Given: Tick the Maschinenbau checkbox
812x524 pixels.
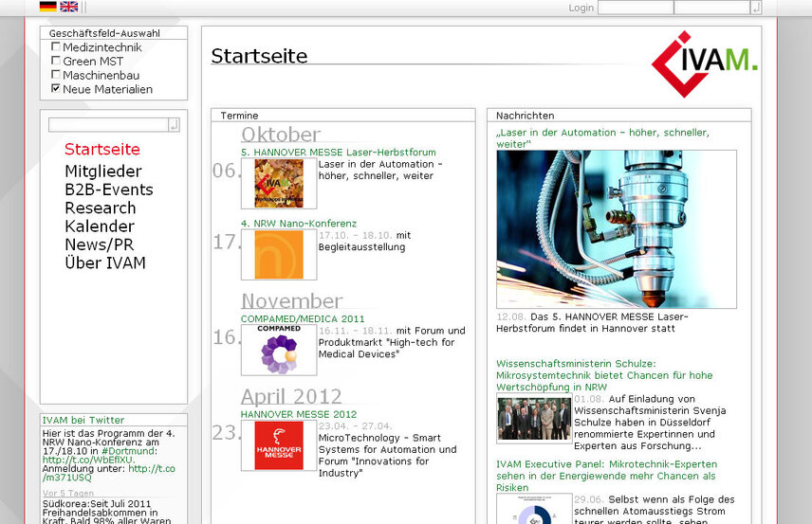Looking at the screenshot, I should (x=56, y=75).
